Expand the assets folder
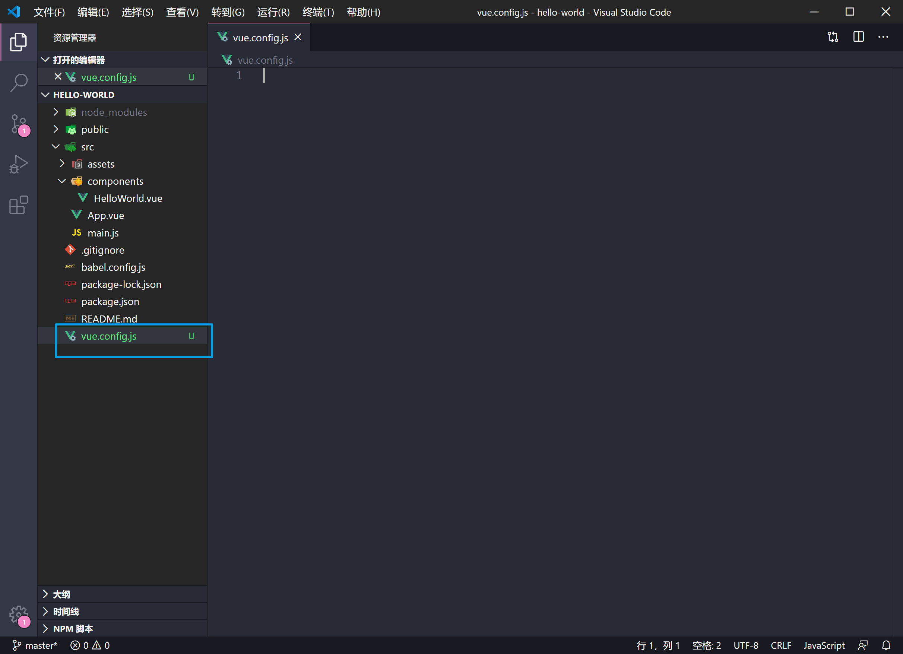Image resolution: width=903 pixels, height=654 pixels. click(x=62, y=164)
